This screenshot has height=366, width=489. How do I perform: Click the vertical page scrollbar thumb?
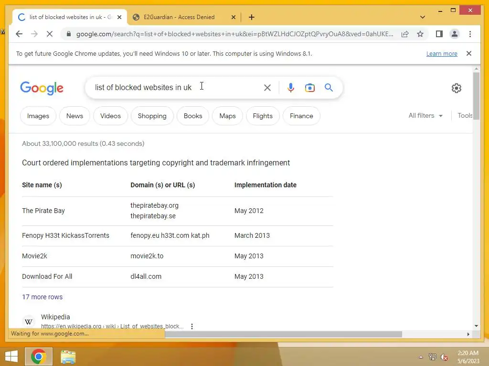click(476, 96)
